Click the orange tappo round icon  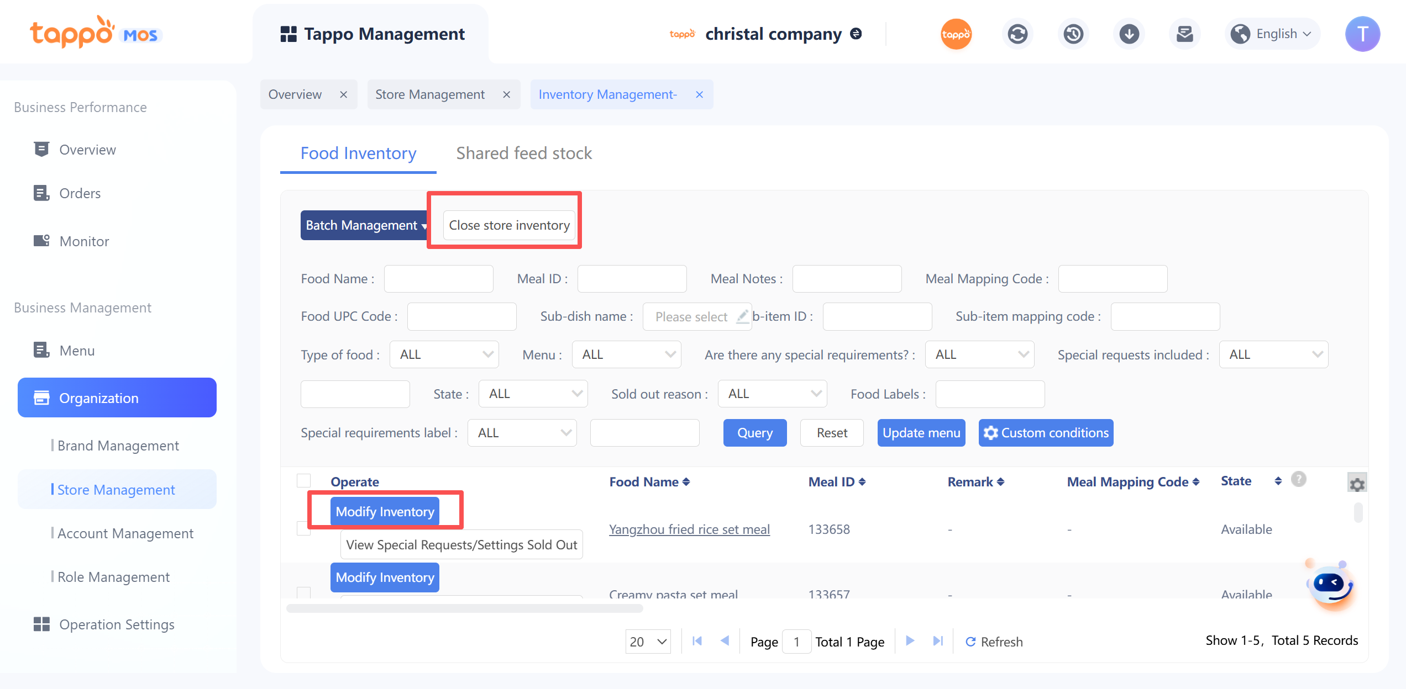956,34
